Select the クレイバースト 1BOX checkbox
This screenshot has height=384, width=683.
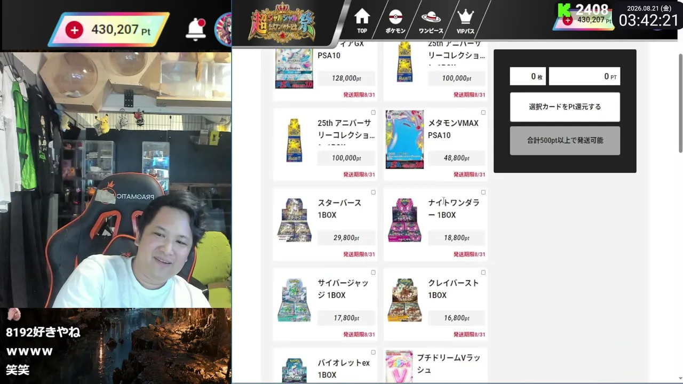[x=483, y=273]
